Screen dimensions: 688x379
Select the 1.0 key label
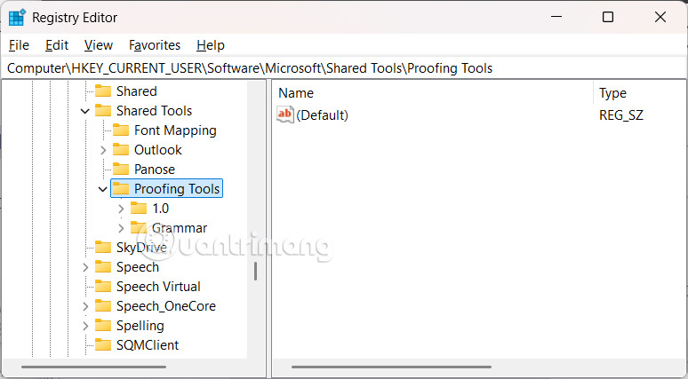click(161, 208)
